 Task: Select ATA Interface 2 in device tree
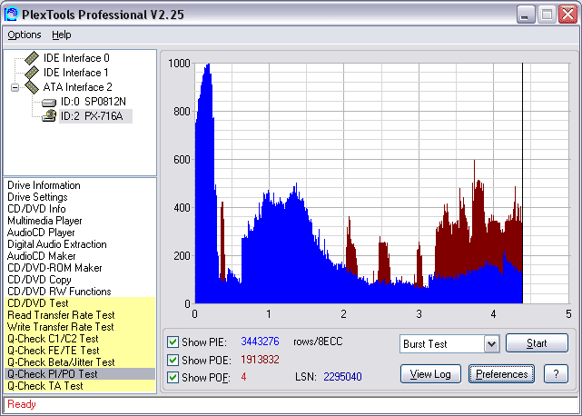[x=77, y=87]
